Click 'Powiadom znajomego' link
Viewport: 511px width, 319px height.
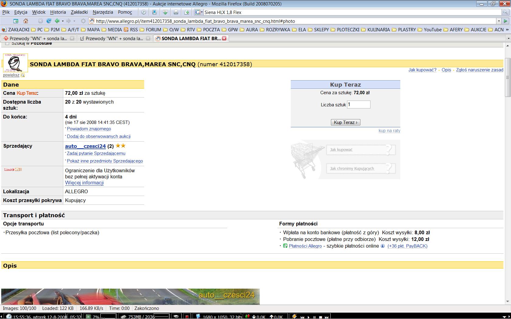tap(89, 129)
